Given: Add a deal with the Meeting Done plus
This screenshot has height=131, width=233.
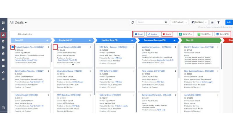Looking at the screenshot, I should (132, 40).
